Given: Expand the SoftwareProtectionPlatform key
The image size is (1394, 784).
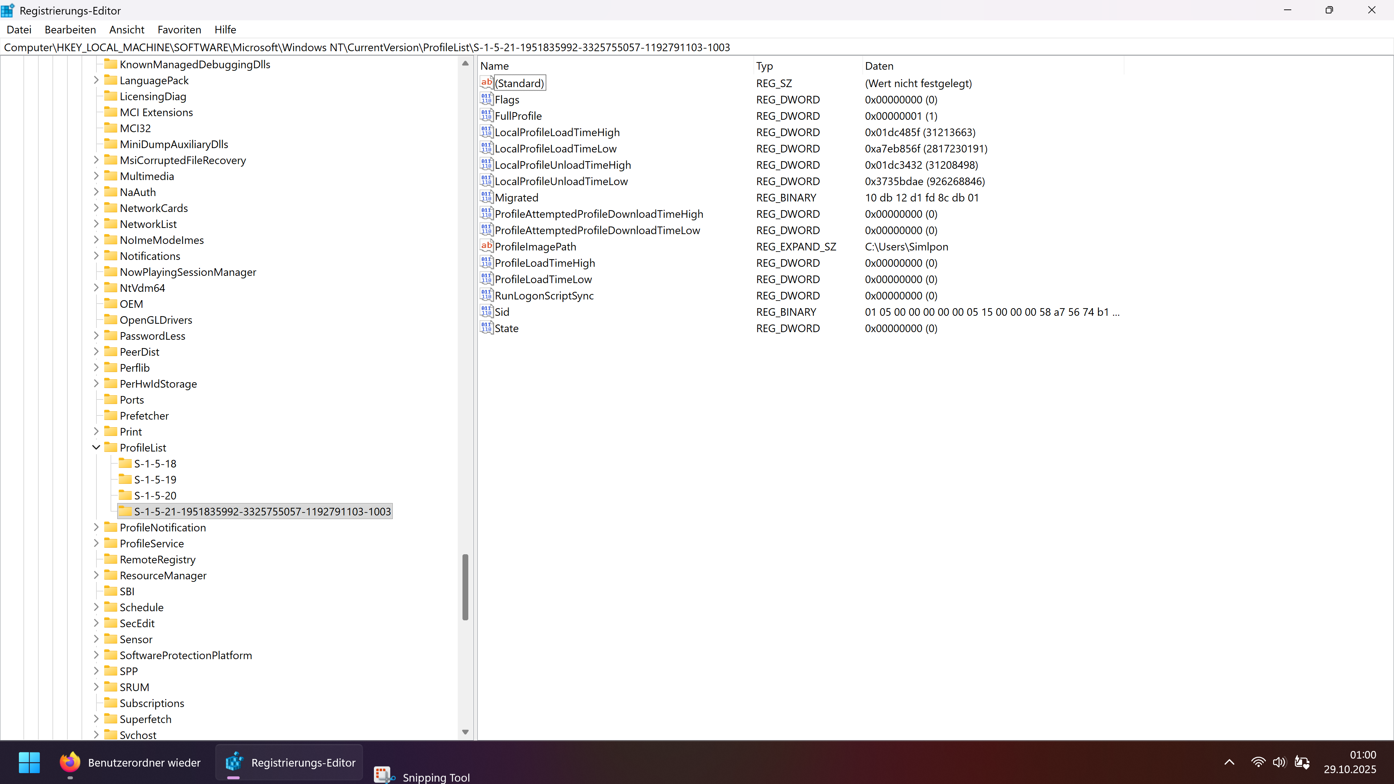Looking at the screenshot, I should (x=96, y=655).
